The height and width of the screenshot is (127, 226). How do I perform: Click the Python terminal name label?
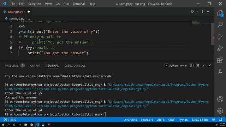point(173,66)
